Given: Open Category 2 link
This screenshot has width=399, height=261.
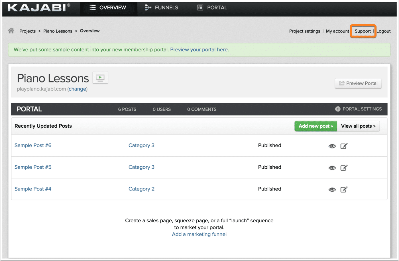Looking at the screenshot, I should (141, 189).
